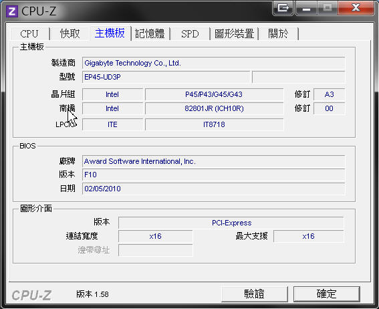Click the Award Software International BIOS brand
The width and height of the screenshot is (379, 309).
coord(213,161)
